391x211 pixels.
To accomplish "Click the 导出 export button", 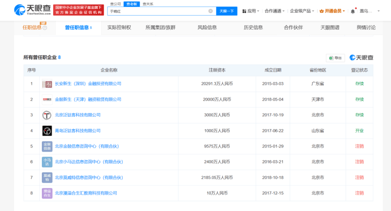I will pyautogui.click(x=335, y=57).
